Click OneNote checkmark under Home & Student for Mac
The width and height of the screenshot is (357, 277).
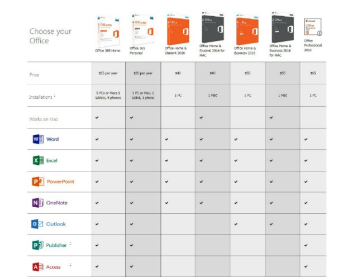[201, 203]
